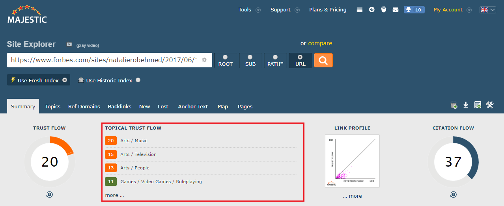This screenshot has height=206, width=504.
Task: Click the Trust Flow gauge showing 20
Action: tap(50, 161)
